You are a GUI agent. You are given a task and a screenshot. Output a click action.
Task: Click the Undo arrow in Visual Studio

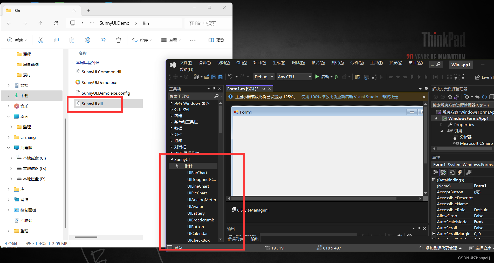click(x=230, y=77)
